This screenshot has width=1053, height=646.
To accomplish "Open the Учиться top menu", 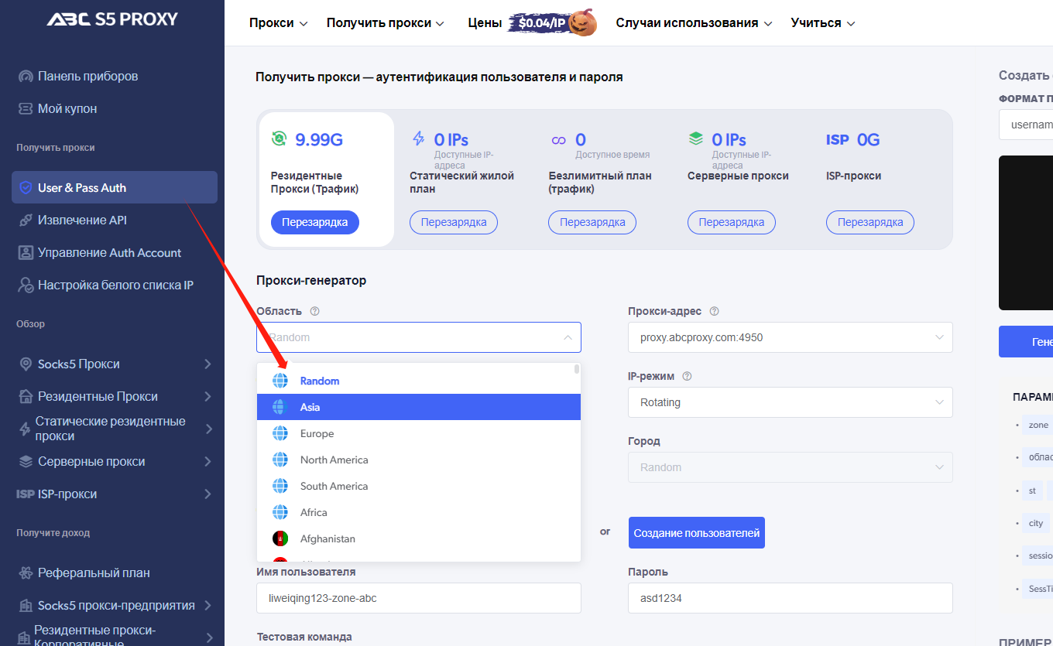I will point(822,23).
